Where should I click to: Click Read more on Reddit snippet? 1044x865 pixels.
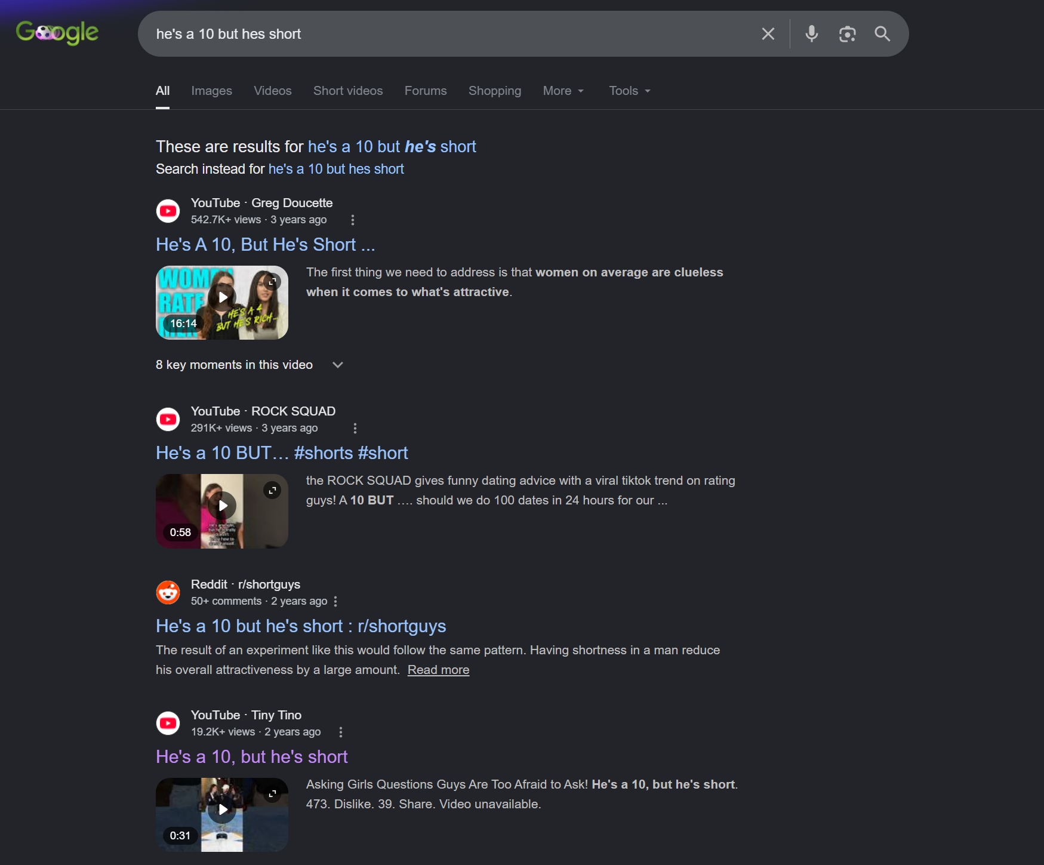pyautogui.click(x=438, y=670)
